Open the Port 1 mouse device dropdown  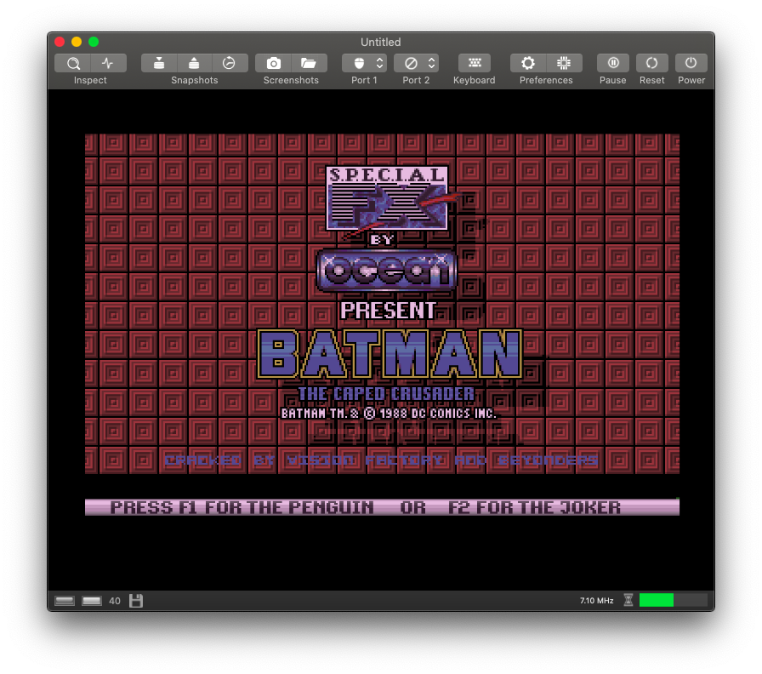[x=364, y=63]
